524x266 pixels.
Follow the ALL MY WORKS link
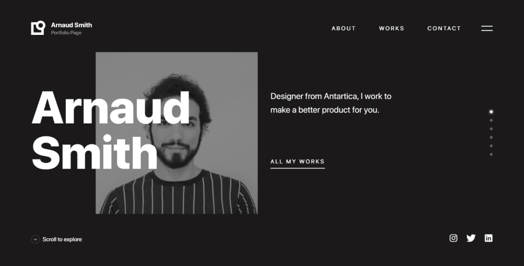[x=298, y=163]
